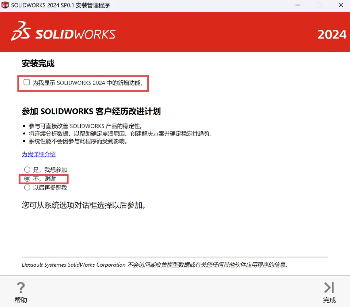Click the 2024 year text in banner
Screen dimensions: 350x307
point(332,35)
